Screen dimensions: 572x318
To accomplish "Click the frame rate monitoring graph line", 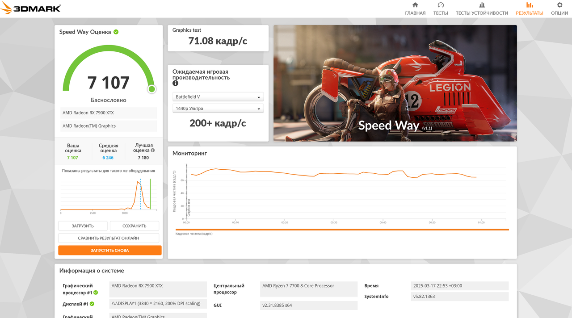I will (333, 173).
